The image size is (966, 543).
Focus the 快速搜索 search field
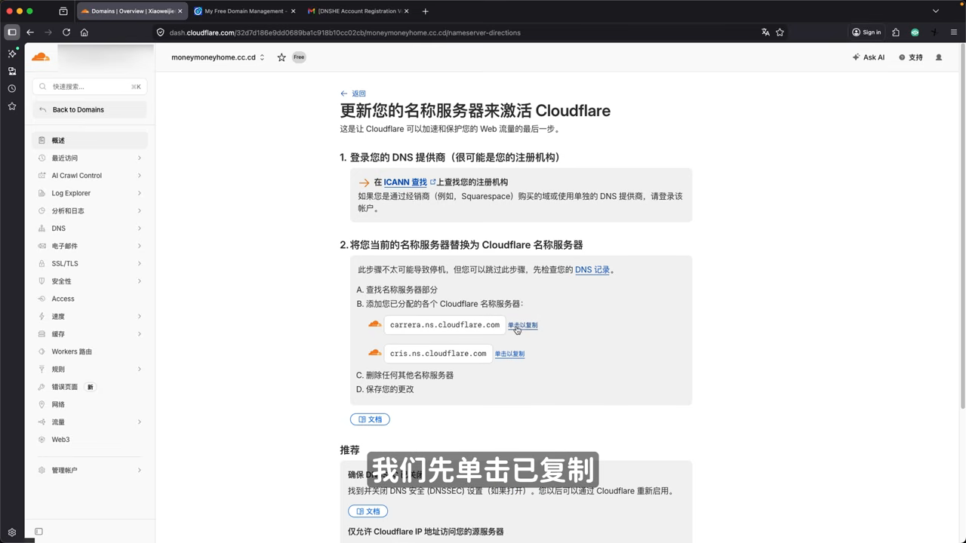coord(90,87)
